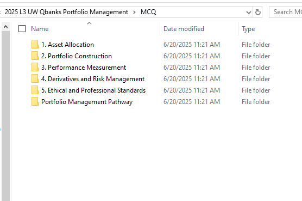Open the address bar history dropdown
This screenshot has height=201, width=302.
pos(249,13)
